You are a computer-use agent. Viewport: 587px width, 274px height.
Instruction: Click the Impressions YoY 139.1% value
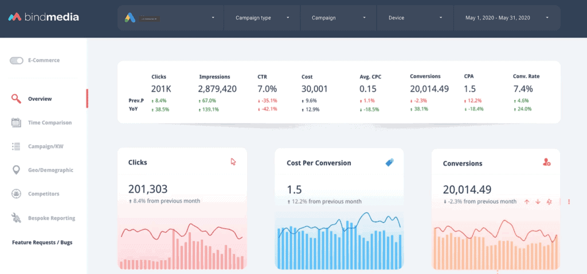tap(209, 109)
